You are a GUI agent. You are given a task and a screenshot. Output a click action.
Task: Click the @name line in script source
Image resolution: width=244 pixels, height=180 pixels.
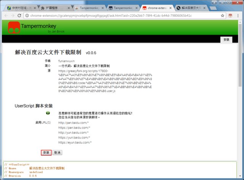click(34, 168)
